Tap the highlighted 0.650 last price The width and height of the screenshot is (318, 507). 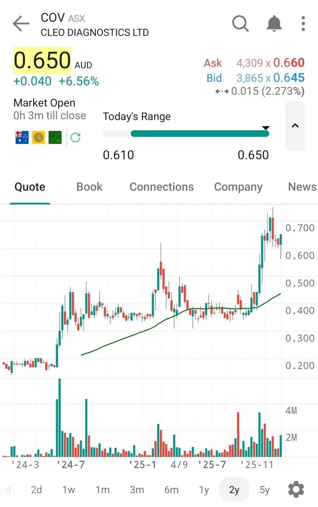(x=42, y=60)
